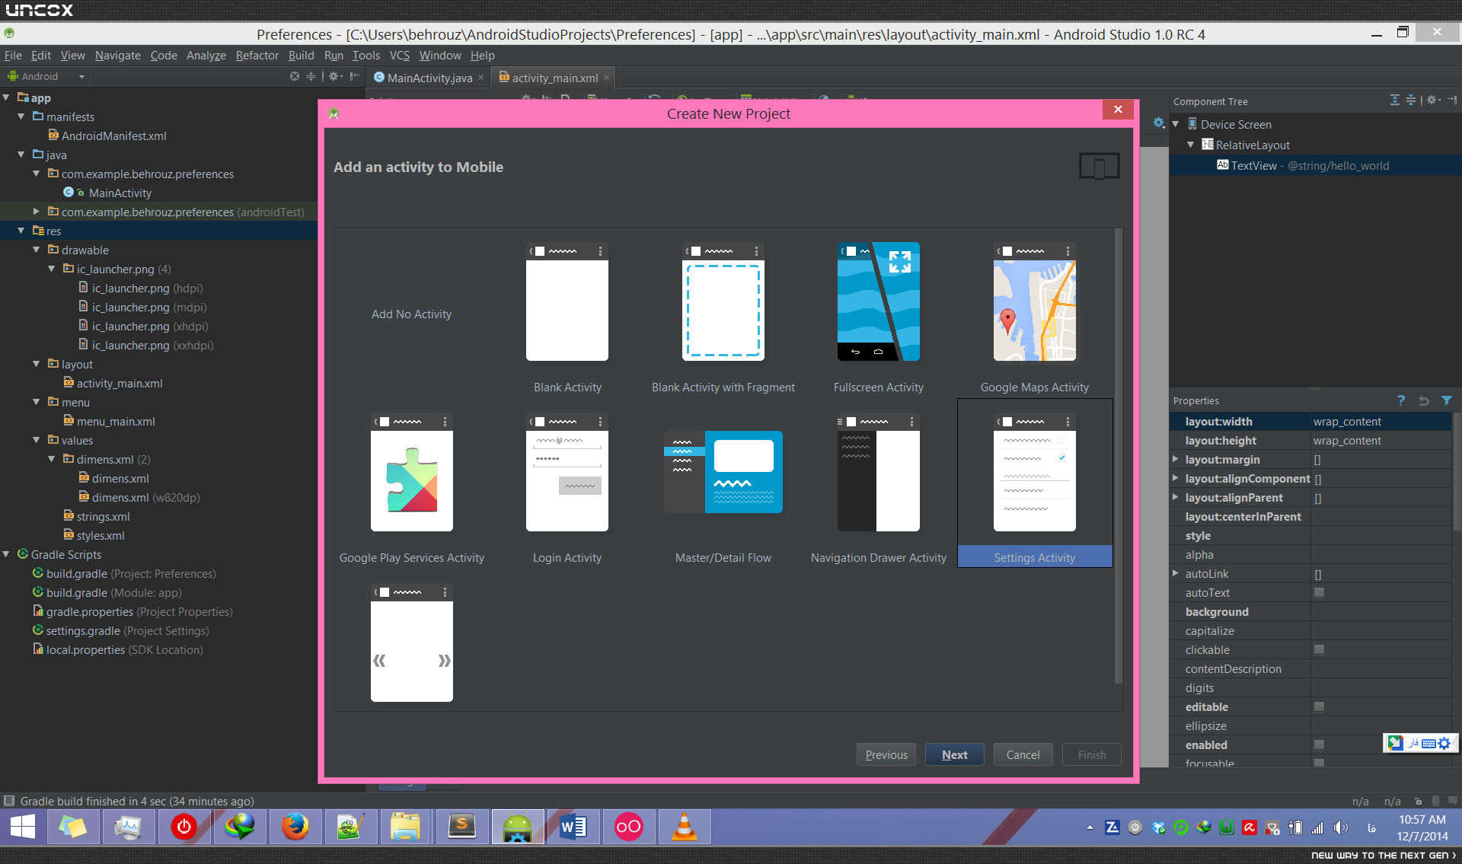Hide the Project panel via arrow icon
The height and width of the screenshot is (864, 1462).
354,76
